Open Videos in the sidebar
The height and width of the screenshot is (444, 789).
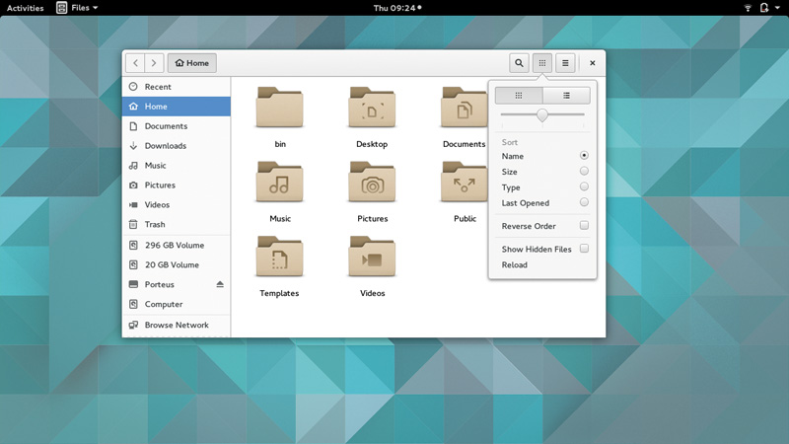[177, 204]
